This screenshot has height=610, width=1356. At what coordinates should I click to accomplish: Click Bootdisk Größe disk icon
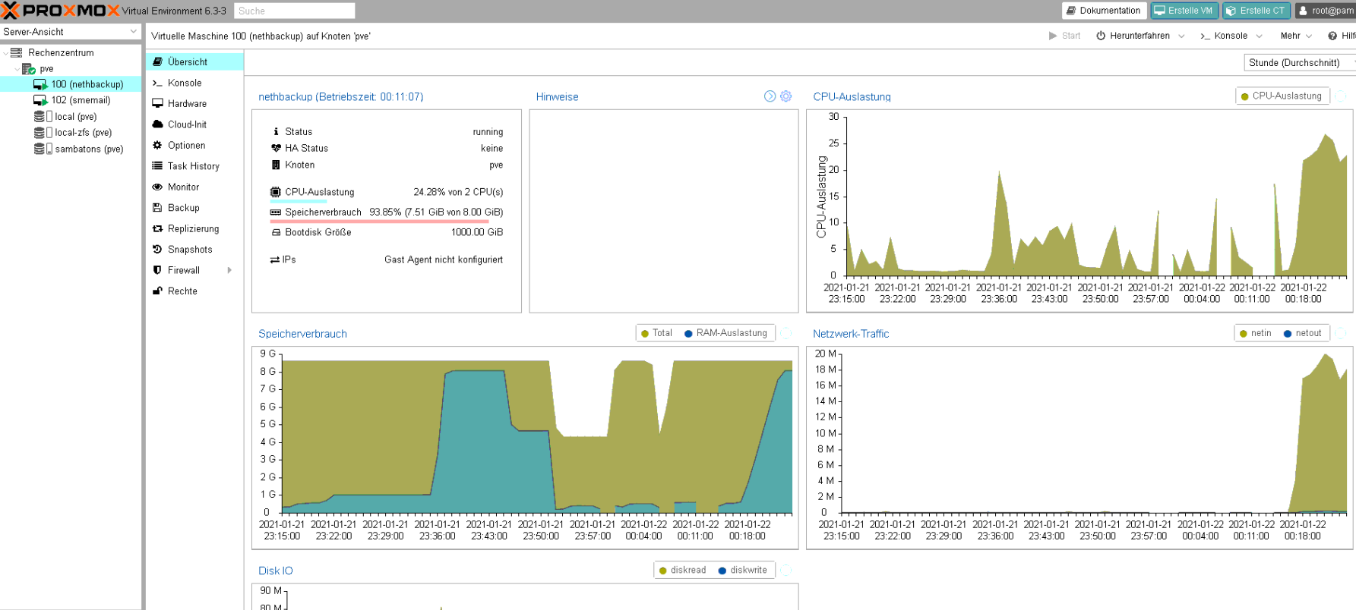[x=276, y=232]
